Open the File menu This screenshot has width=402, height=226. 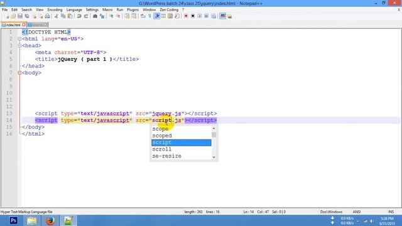click(4, 10)
